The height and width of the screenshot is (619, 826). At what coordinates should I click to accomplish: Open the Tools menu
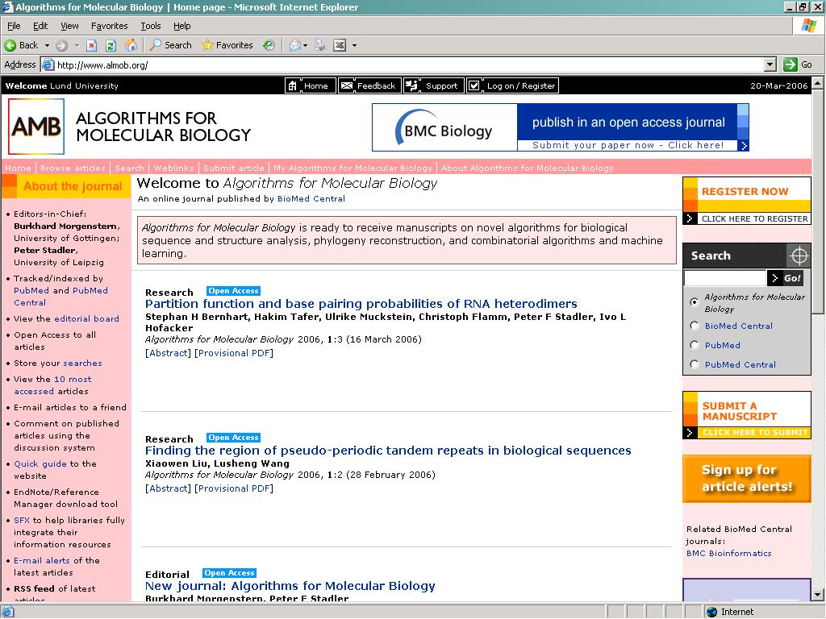point(150,26)
